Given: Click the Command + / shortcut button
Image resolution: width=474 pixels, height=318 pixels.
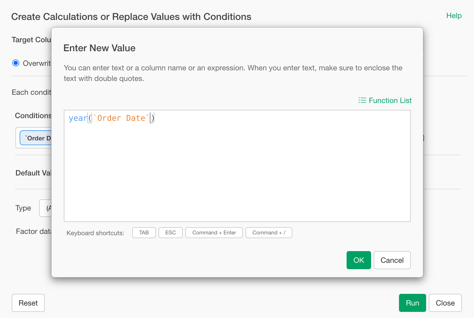Looking at the screenshot, I should point(269,233).
